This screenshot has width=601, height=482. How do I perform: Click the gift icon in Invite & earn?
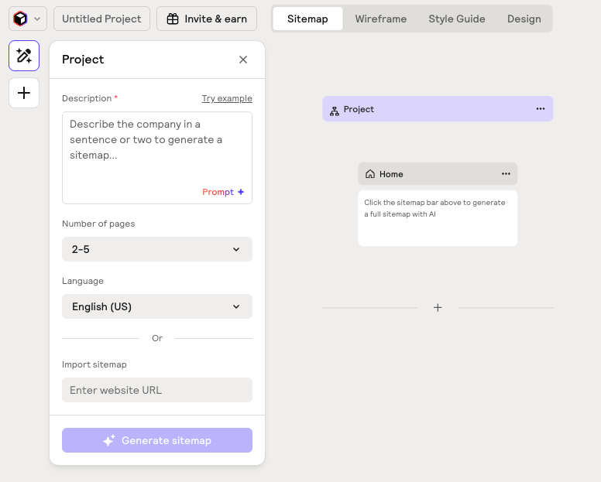click(x=173, y=19)
